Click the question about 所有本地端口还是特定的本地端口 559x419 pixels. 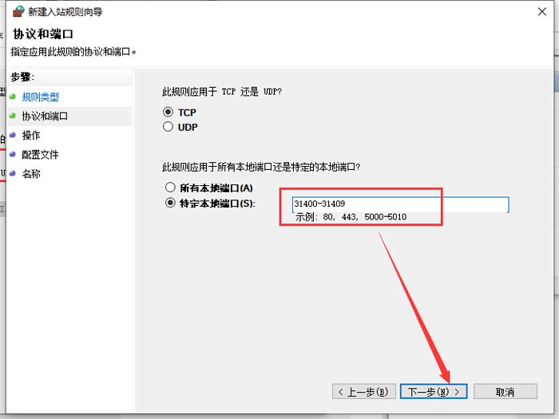pos(261,167)
